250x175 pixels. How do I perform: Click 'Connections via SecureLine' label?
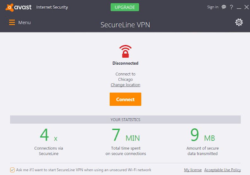tap(48, 151)
